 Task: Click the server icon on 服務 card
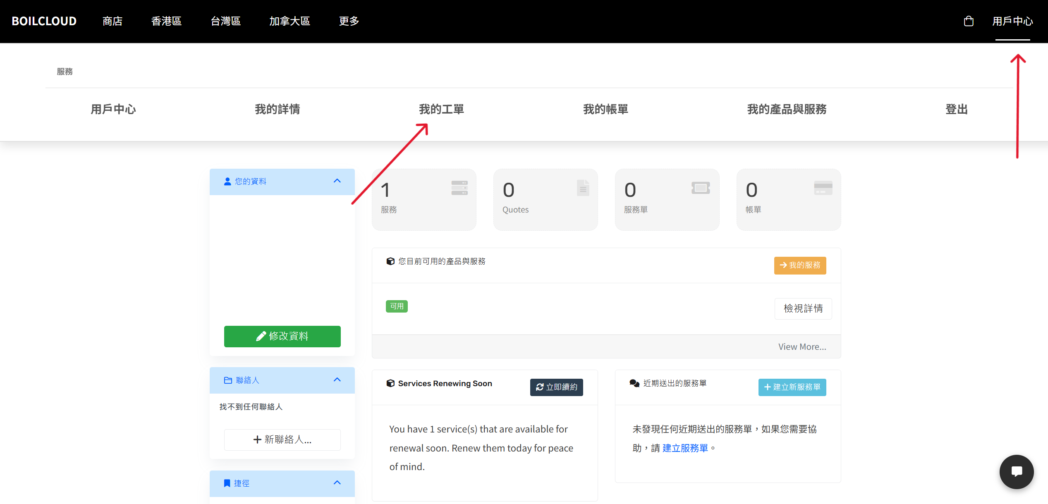(x=459, y=188)
